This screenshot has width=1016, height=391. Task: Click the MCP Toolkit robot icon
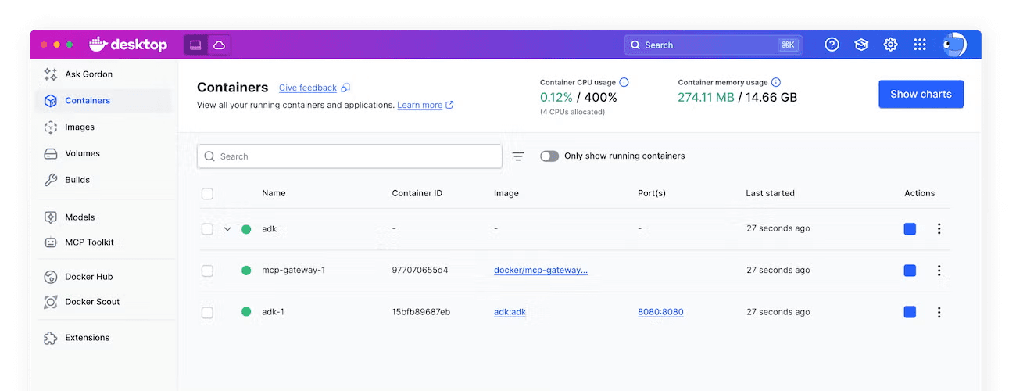pos(51,242)
